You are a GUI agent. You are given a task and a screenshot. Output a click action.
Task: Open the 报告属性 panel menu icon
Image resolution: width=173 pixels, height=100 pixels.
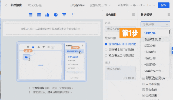click(133, 15)
